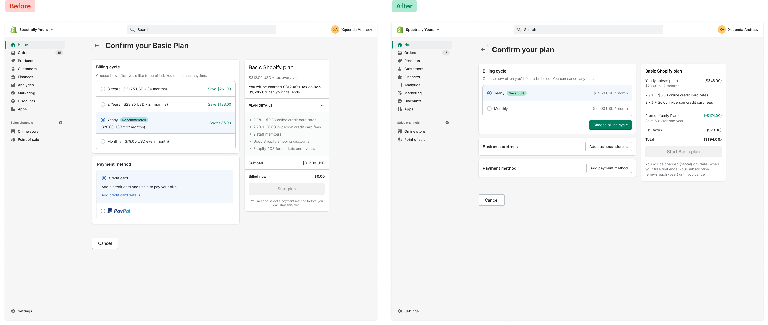Collapse the PLAN DETAILS chevron
The width and height of the screenshot is (768, 325).
point(322,106)
